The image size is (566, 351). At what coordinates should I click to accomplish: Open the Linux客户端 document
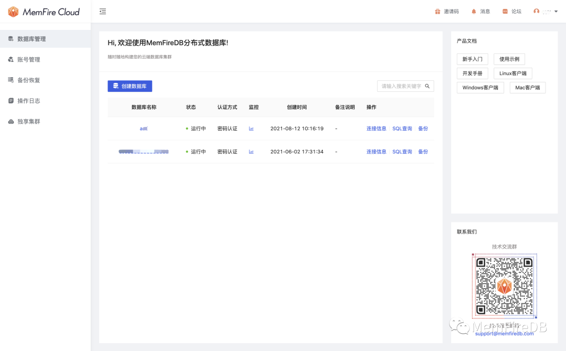click(513, 73)
